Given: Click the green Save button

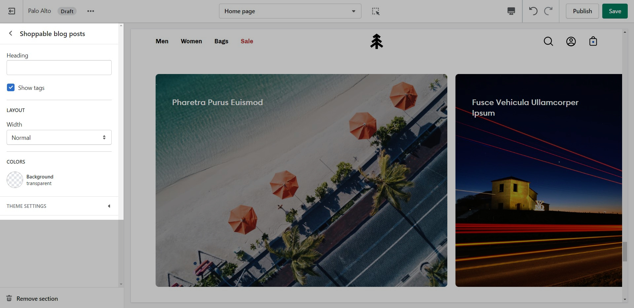Looking at the screenshot, I should [x=615, y=11].
